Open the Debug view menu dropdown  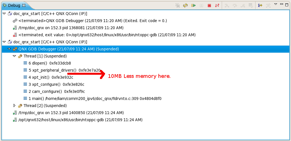click(x=275, y=4)
